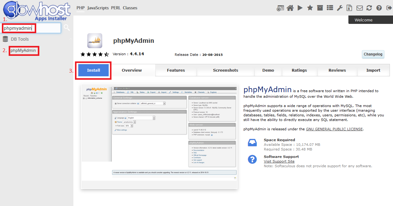Click the phpMyAdmin screenshot thumbnail
The height and width of the screenshot is (206, 393).
click(159, 137)
